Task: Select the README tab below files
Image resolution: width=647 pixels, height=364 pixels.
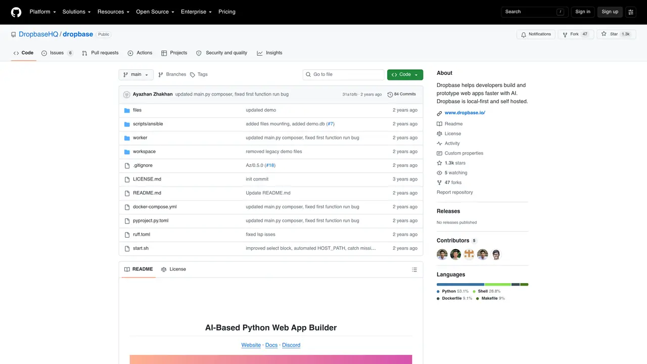Action: (x=138, y=269)
